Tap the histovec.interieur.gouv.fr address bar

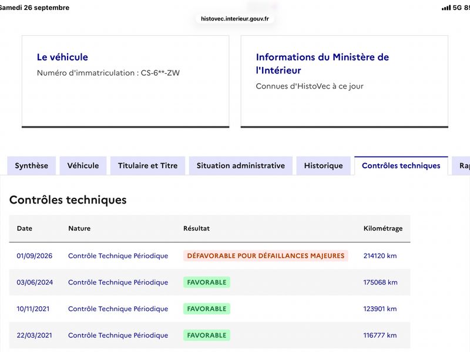point(234,19)
